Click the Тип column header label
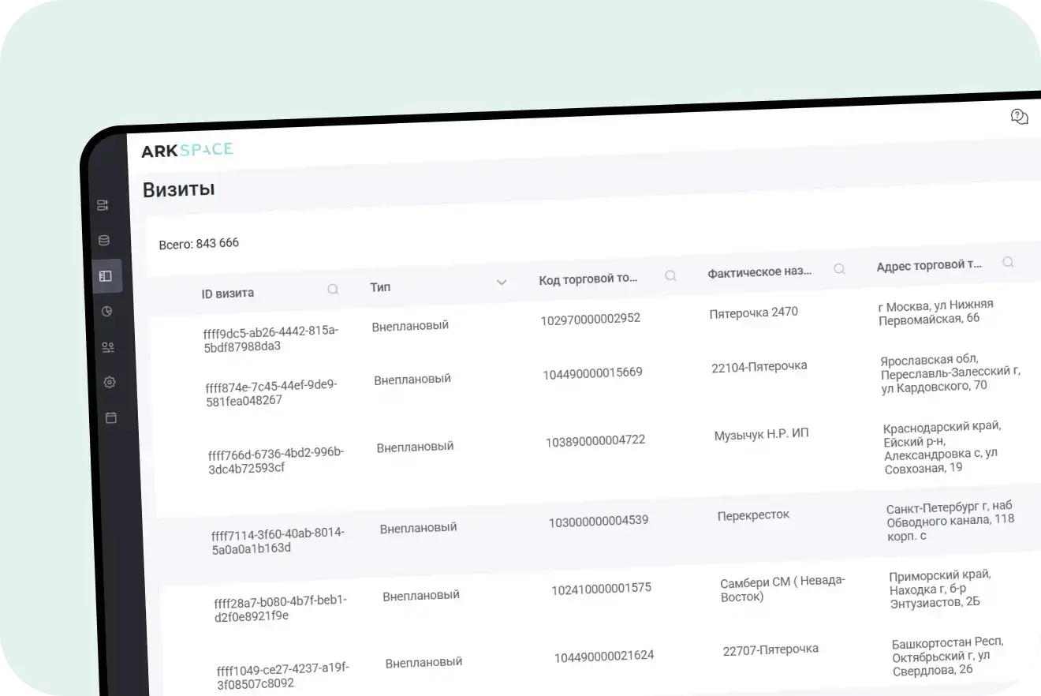Image resolution: width=1041 pixels, height=696 pixels. point(380,287)
